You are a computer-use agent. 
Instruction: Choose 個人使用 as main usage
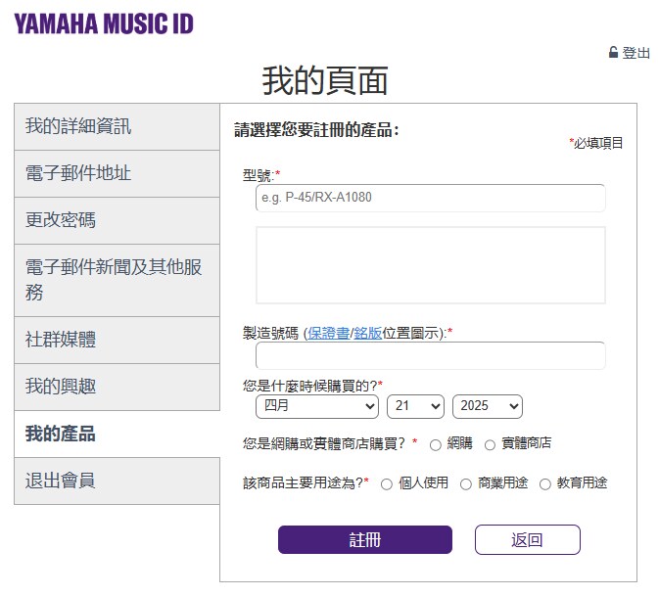click(x=387, y=484)
